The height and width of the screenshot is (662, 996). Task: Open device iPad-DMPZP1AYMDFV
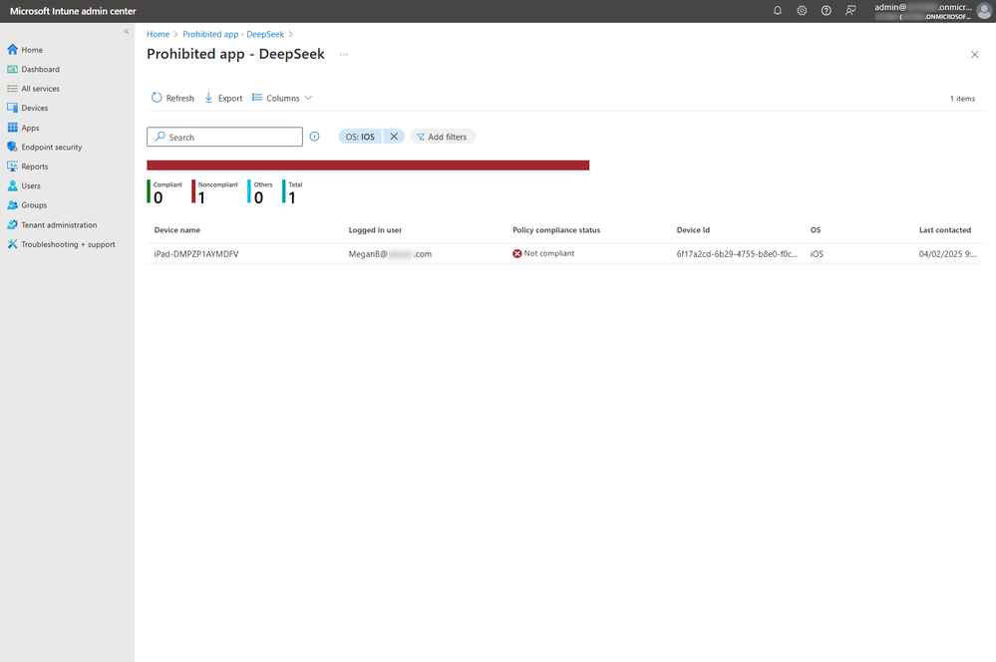tap(196, 254)
